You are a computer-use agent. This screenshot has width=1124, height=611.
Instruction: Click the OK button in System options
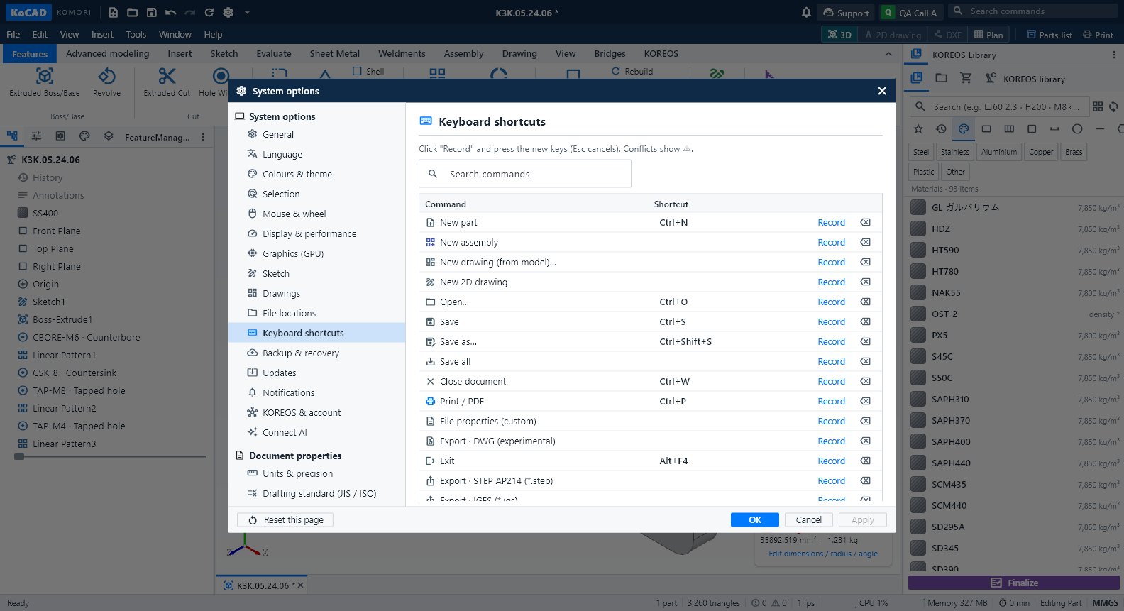coord(754,519)
